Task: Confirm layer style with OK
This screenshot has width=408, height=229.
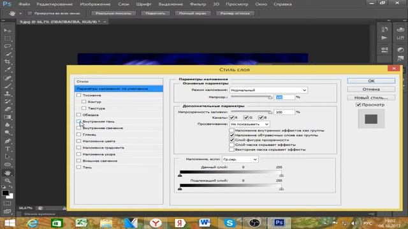Action: [x=371, y=81]
